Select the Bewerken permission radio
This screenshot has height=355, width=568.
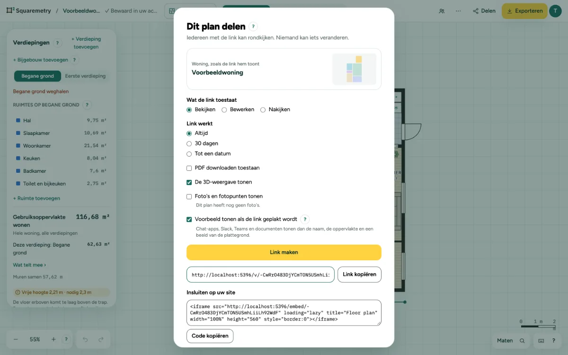pos(224,110)
